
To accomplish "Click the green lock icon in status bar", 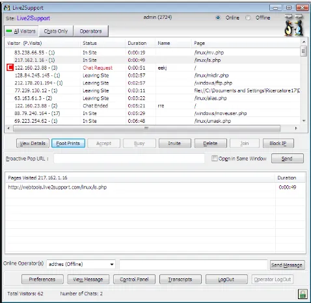I will click(x=303, y=294).
